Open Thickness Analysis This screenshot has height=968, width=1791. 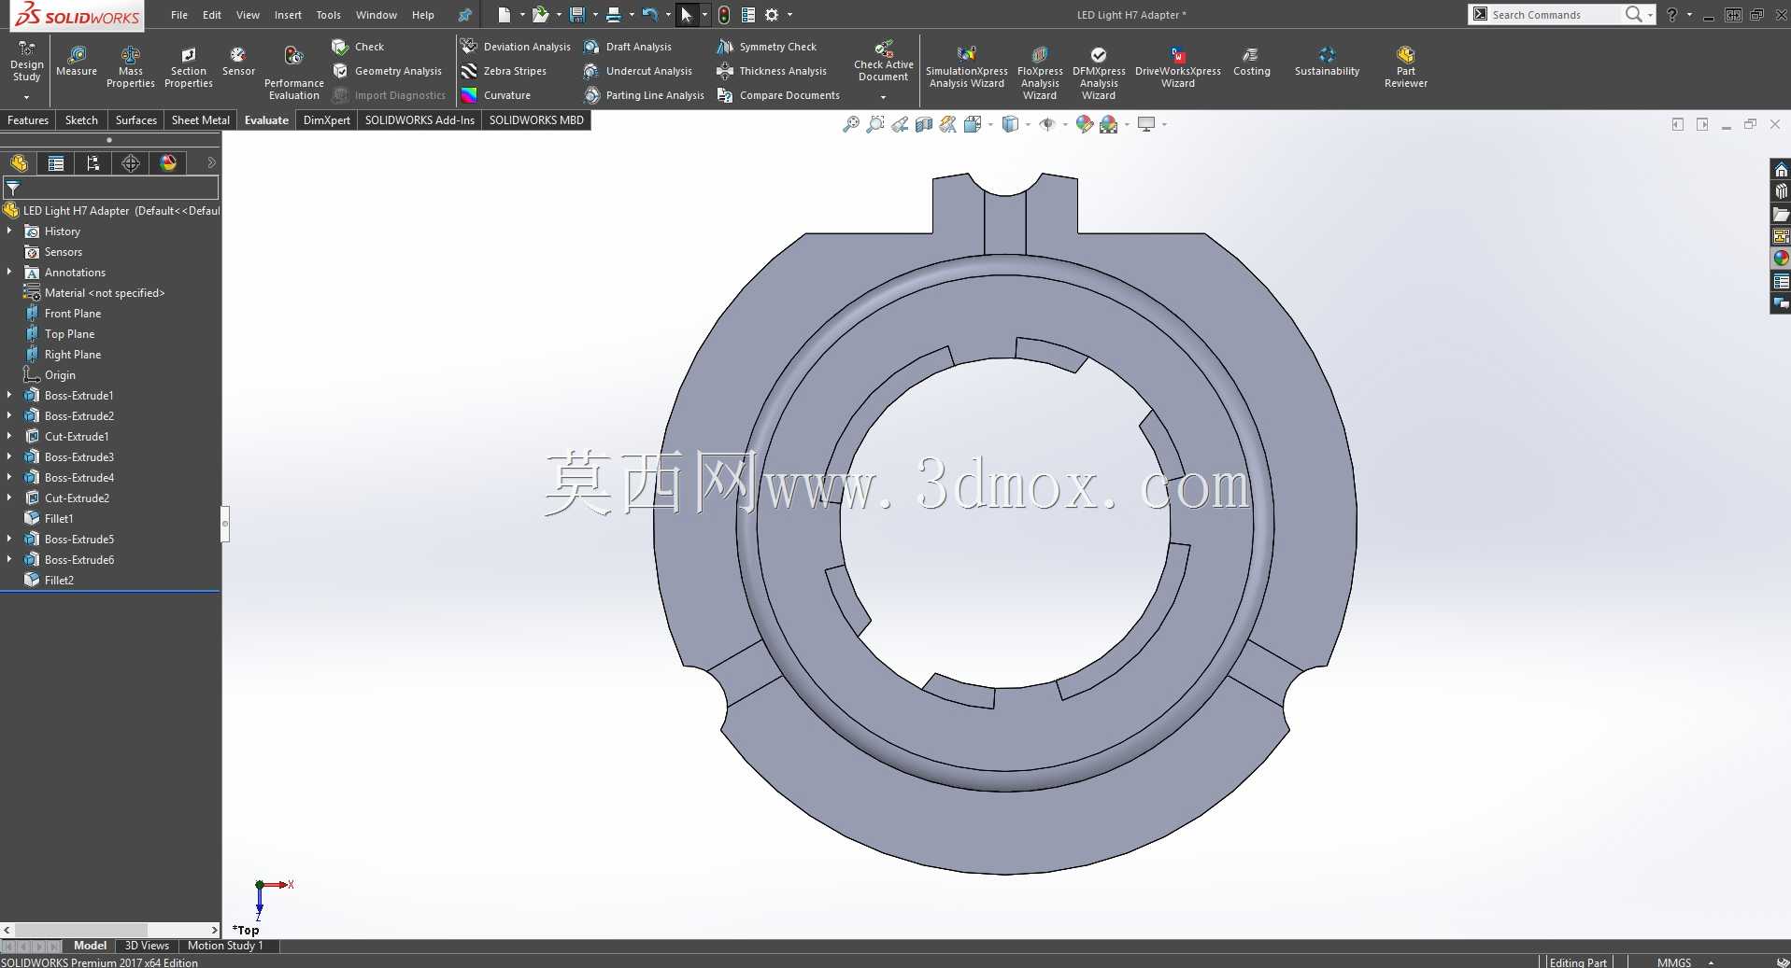coord(772,71)
